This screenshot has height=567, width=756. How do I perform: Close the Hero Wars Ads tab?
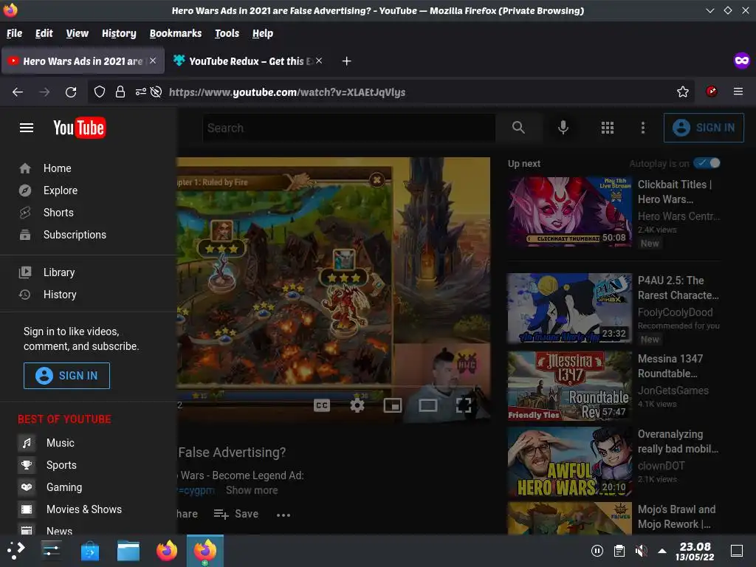tap(153, 61)
